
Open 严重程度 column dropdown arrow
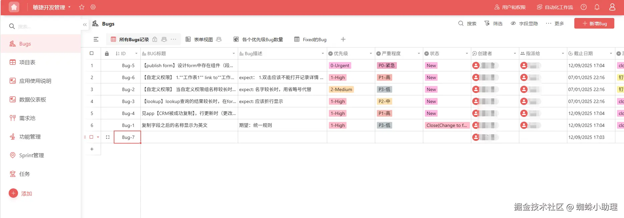pos(419,54)
